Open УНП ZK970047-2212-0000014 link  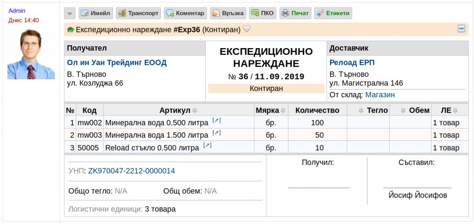tap(132, 171)
